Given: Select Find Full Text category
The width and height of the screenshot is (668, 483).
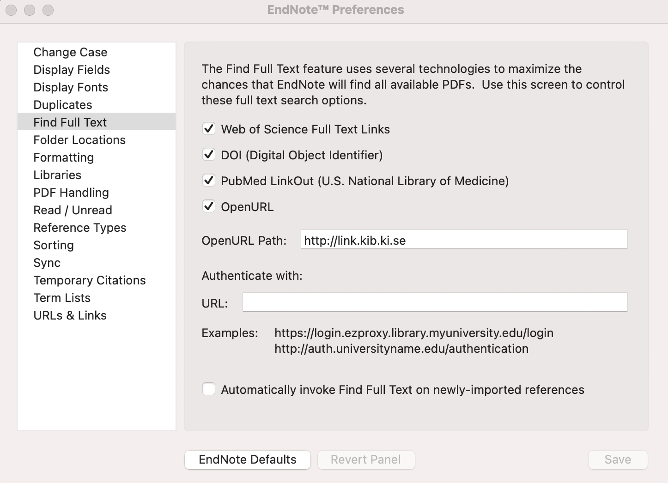Looking at the screenshot, I should click(x=97, y=122).
